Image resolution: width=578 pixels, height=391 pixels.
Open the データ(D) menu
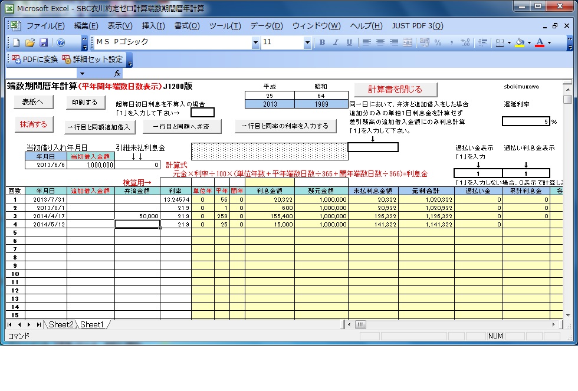[x=267, y=26]
